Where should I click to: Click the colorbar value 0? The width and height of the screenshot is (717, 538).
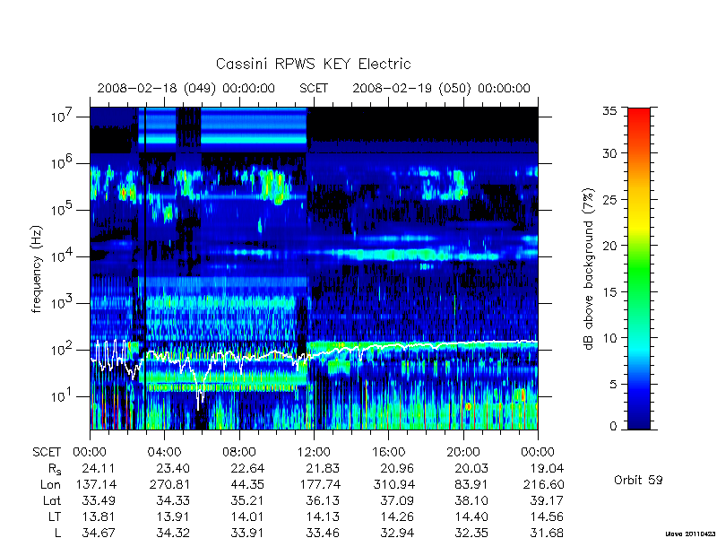[x=613, y=427]
